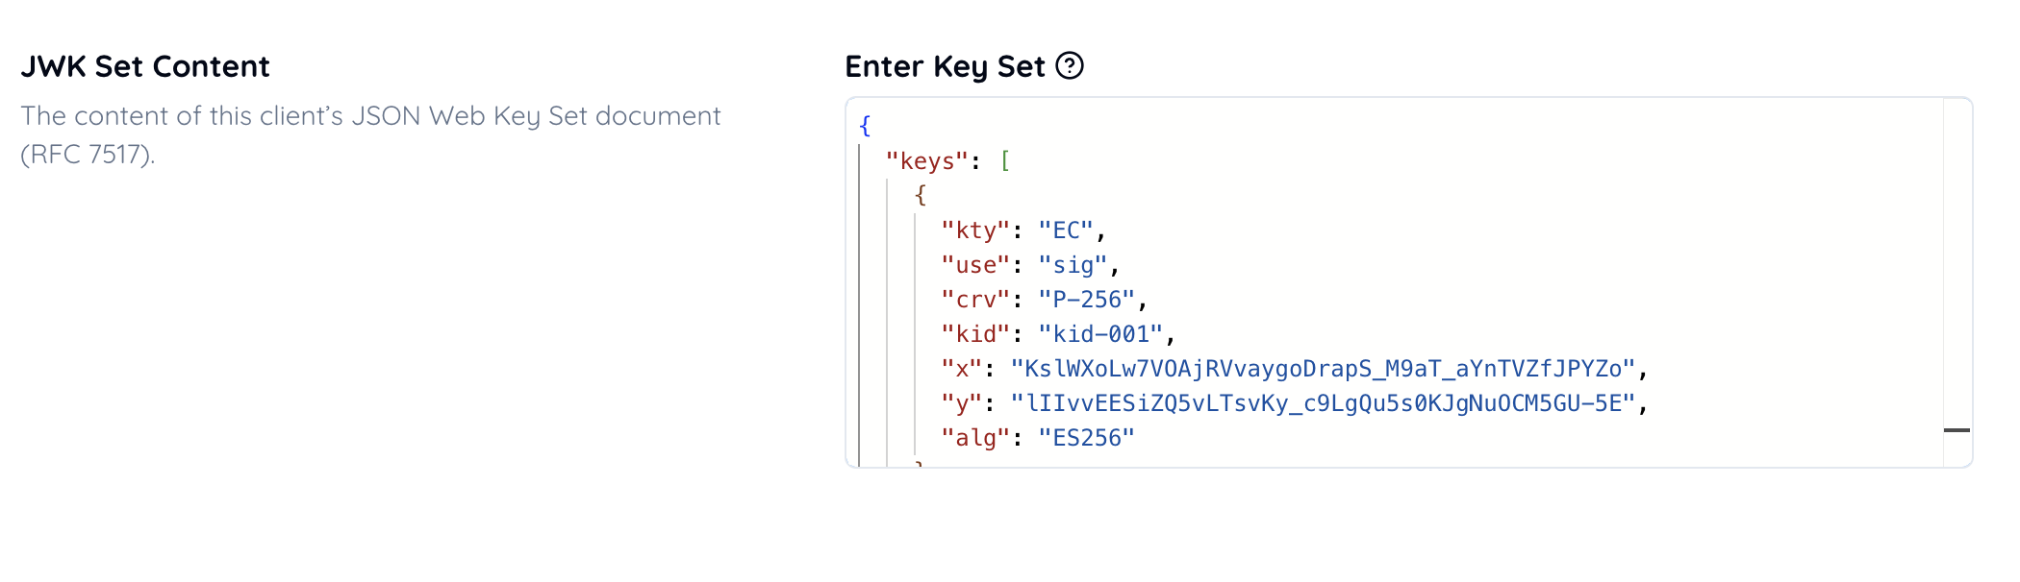Click the "ES256" algorithm value
Screen dimensions: 2020x582
[x=1087, y=438]
